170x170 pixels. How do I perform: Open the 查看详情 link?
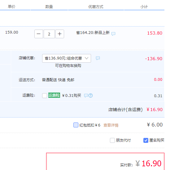point(111,125)
